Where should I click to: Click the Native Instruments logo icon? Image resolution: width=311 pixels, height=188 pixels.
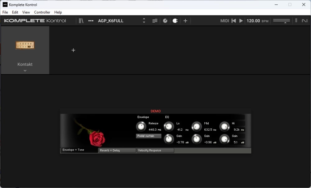tap(304, 20)
